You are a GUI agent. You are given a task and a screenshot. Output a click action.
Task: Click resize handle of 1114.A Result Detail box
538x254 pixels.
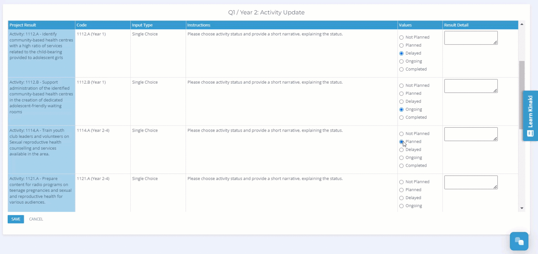[x=495, y=139]
